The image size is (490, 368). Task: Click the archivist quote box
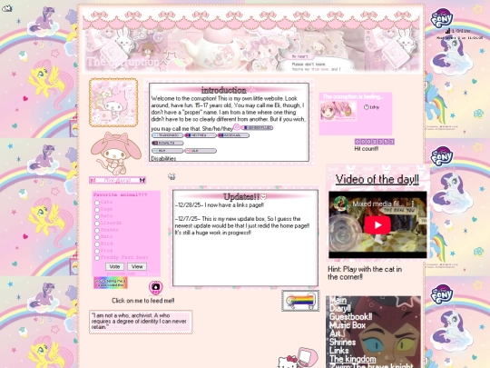click(141, 322)
